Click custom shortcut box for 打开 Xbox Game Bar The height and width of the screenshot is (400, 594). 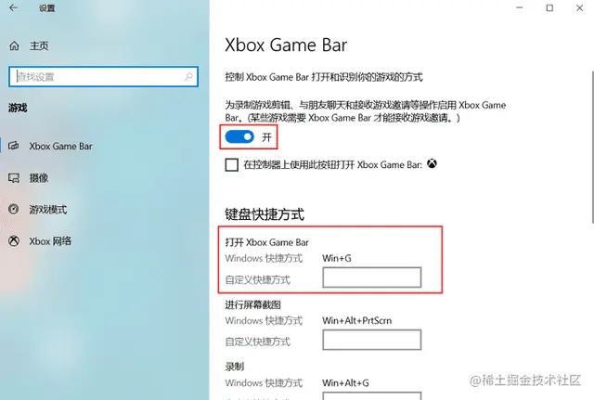click(371, 277)
